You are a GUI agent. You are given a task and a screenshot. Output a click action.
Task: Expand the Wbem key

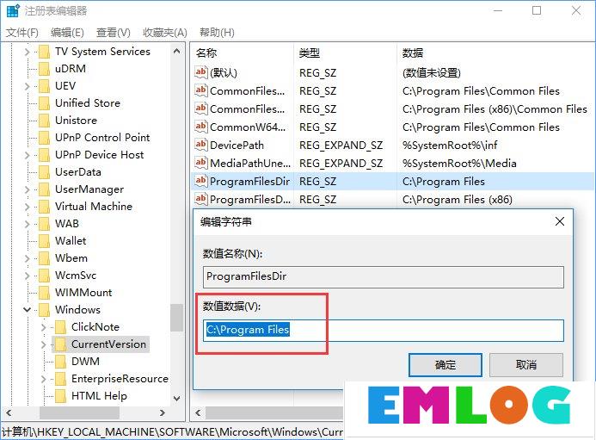tap(27, 258)
